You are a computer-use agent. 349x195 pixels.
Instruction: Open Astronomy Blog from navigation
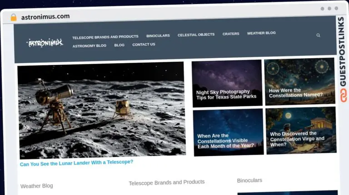coord(90,46)
